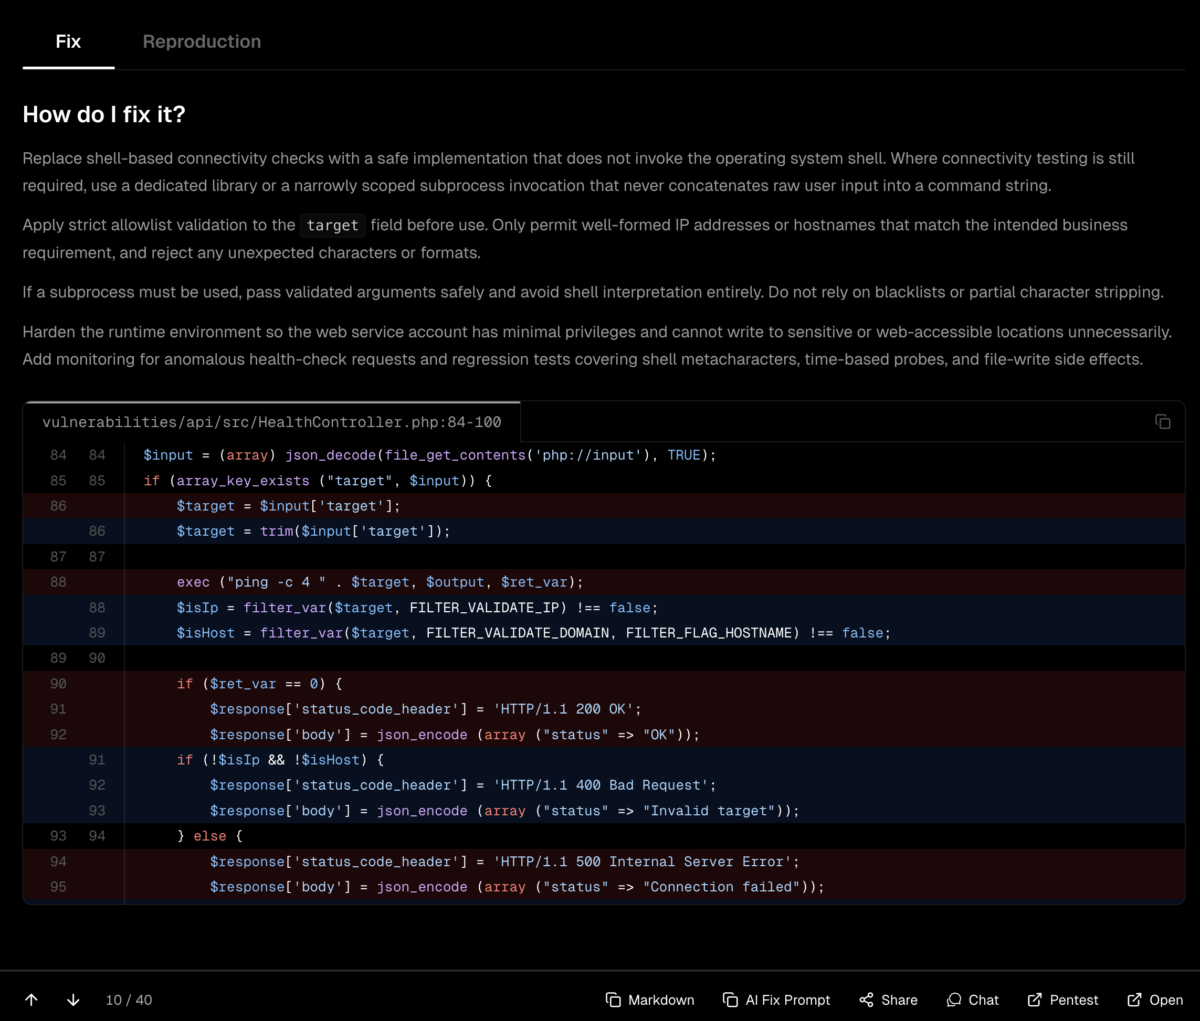Click the Pentest external-link icon
The image size is (1200, 1021).
tap(1034, 999)
